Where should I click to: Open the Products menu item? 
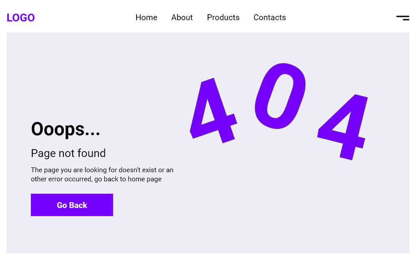[x=223, y=17]
